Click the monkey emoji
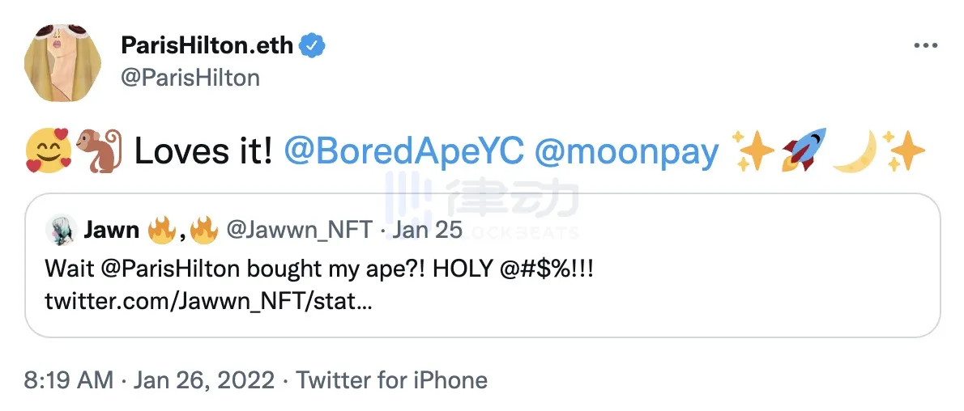964x411 pixels. point(96,151)
